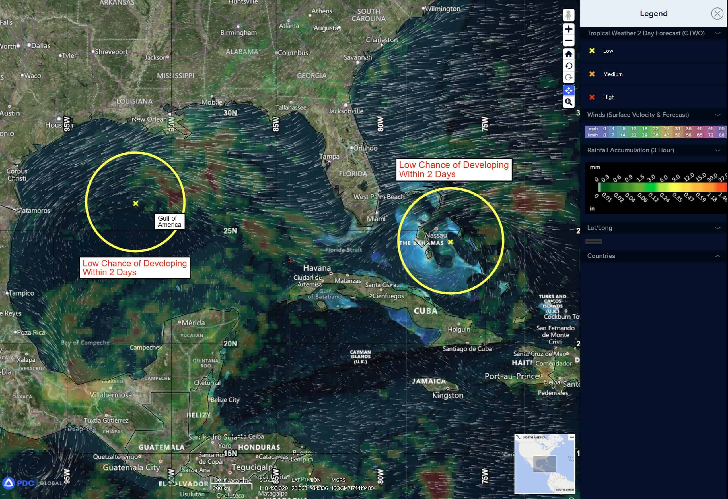Collapse the Lat/Long legend section
Image resolution: width=728 pixels, height=499 pixels.
click(717, 228)
